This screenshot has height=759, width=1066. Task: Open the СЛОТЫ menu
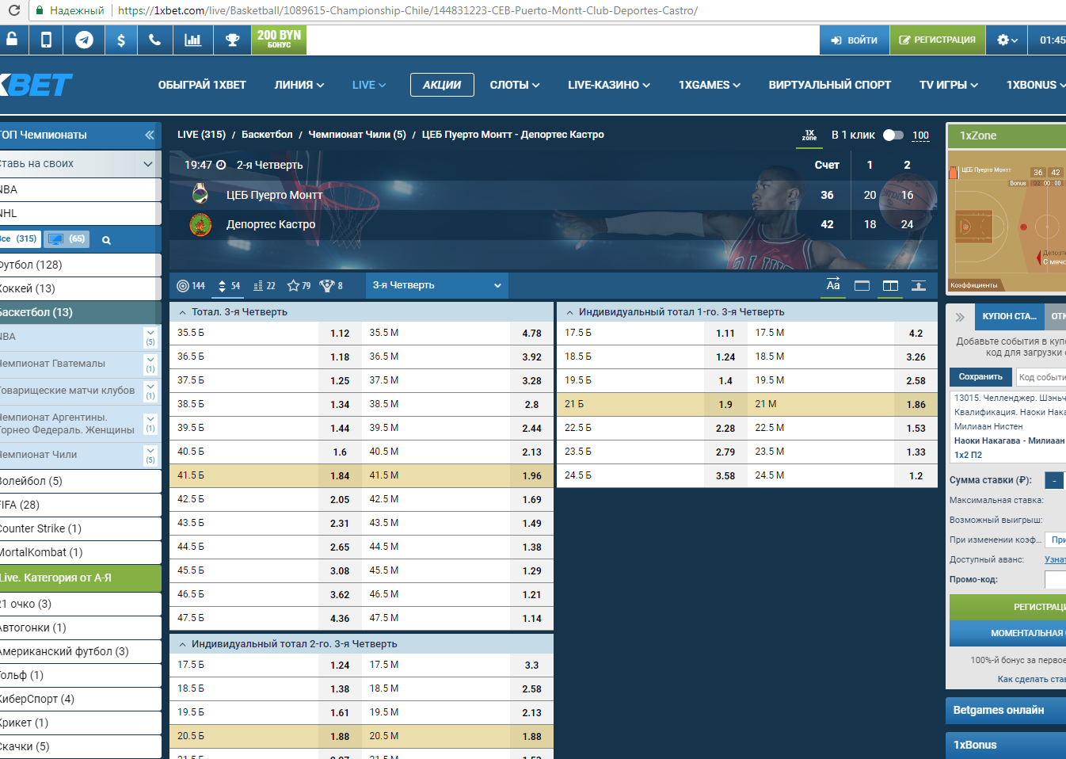[515, 85]
